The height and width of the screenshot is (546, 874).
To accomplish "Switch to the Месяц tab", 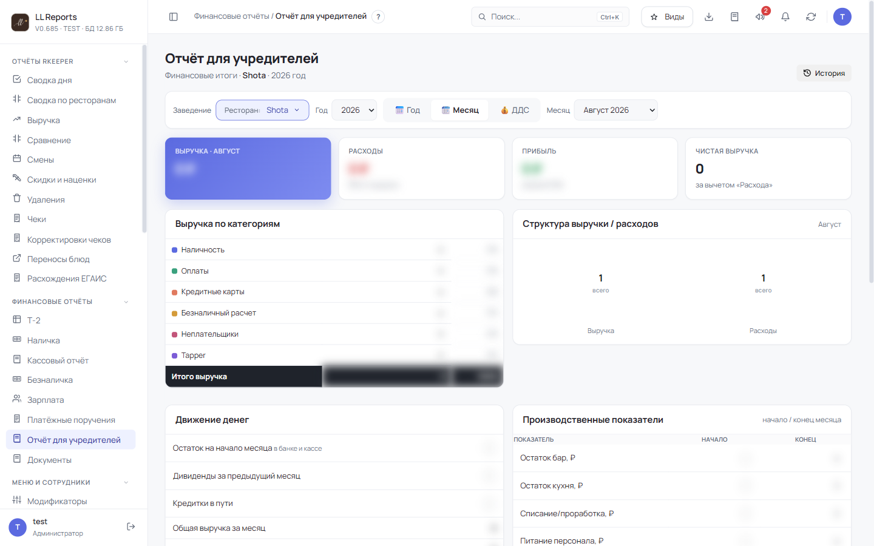I will click(x=460, y=110).
